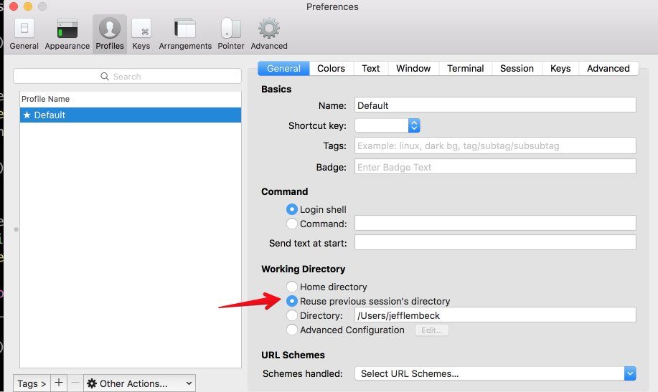658x392 pixels.
Task: Select the Command radio button
Action: click(x=292, y=224)
